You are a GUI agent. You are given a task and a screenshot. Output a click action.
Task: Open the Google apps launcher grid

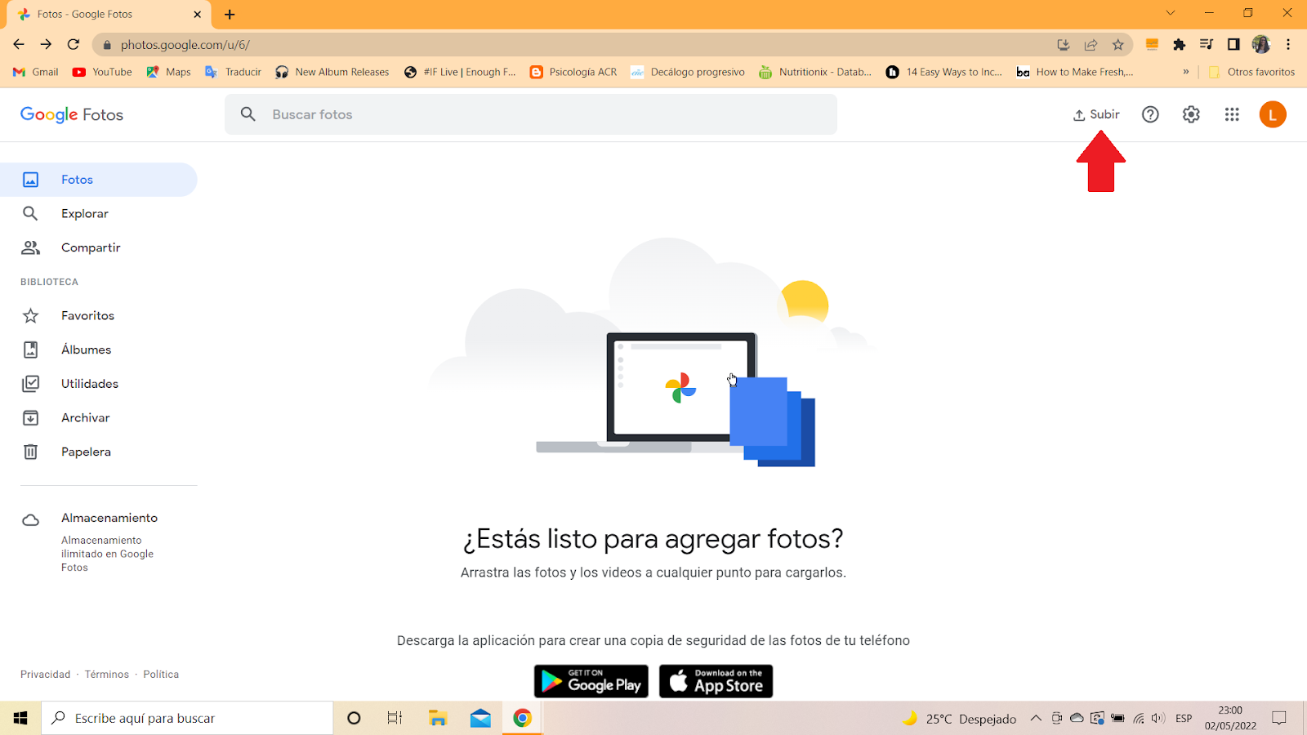(x=1232, y=114)
